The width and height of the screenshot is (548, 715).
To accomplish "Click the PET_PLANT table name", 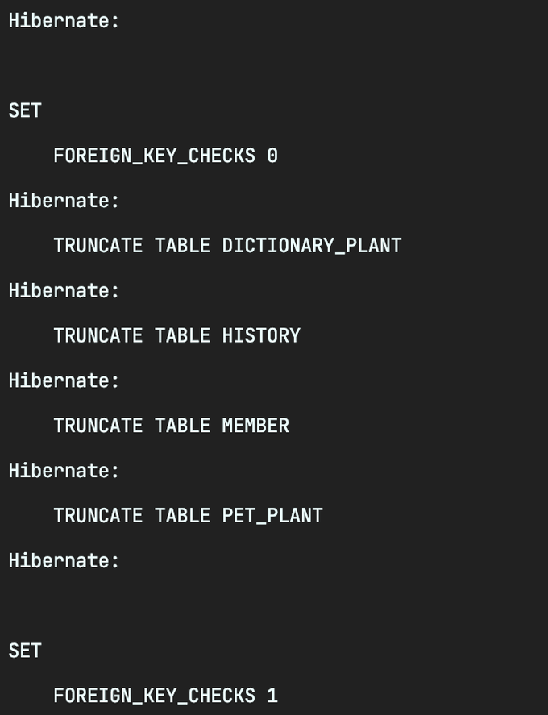I will [272, 516].
